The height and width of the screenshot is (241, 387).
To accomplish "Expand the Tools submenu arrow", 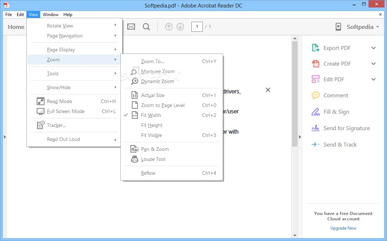I will (115, 73).
